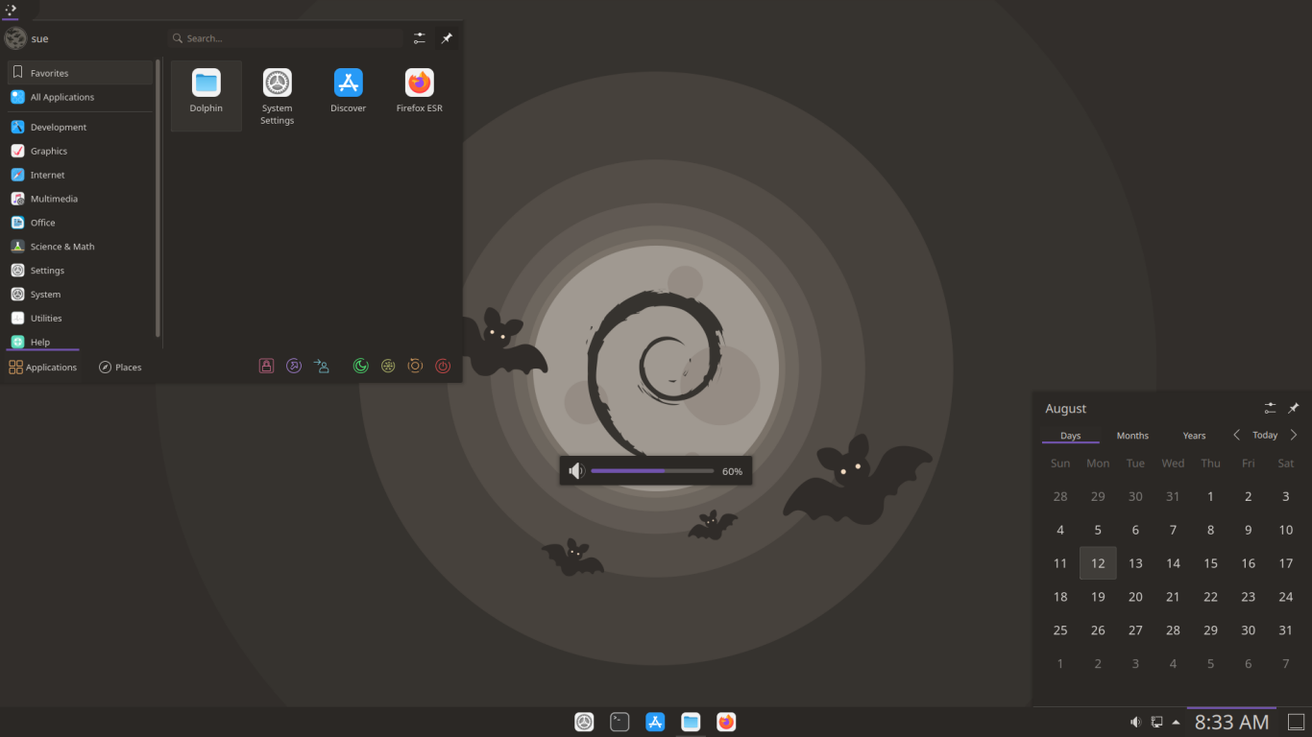
Task: Switch calendar to Years view
Action: click(1194, 436)
